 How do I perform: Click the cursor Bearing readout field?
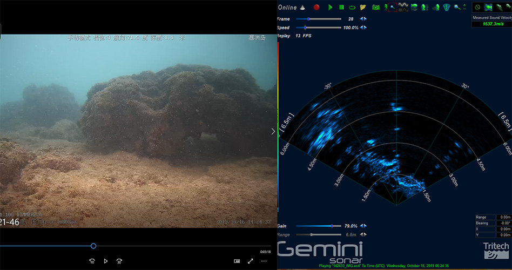[x=503, y=223]
